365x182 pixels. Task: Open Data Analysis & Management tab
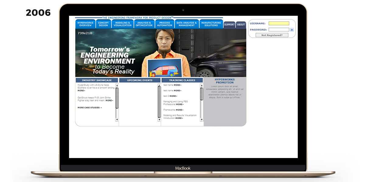click(187, 24)
